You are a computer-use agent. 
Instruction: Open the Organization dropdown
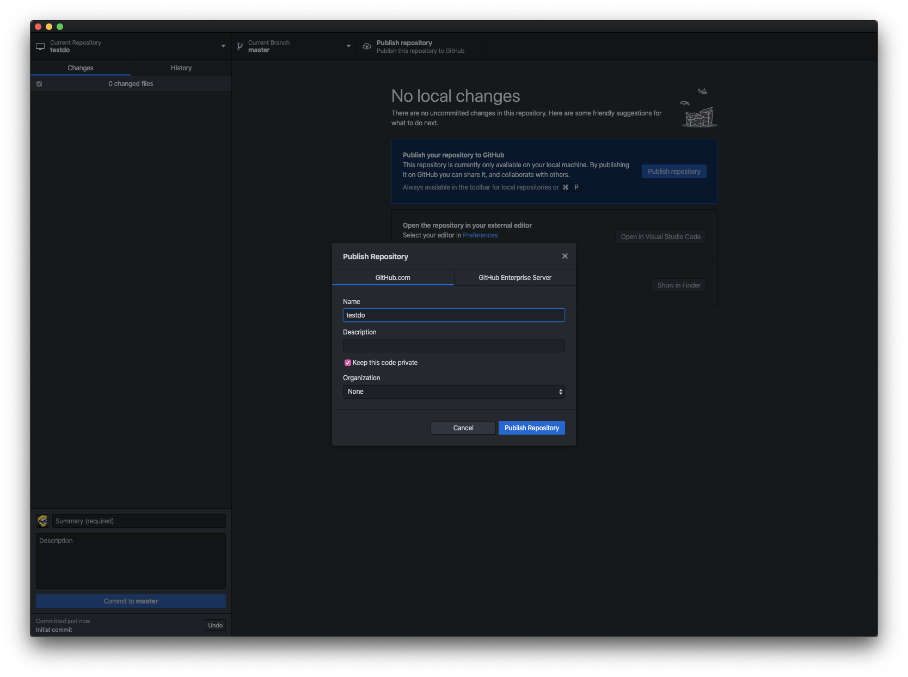pos(453,392)
